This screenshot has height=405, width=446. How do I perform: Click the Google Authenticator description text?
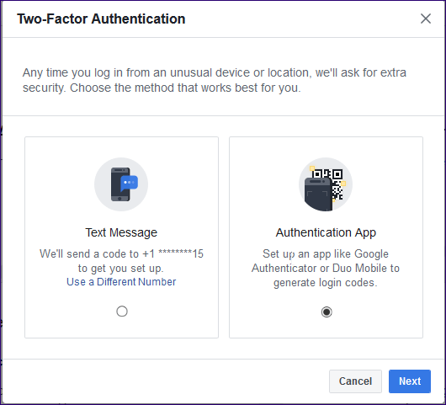point(326,268)
